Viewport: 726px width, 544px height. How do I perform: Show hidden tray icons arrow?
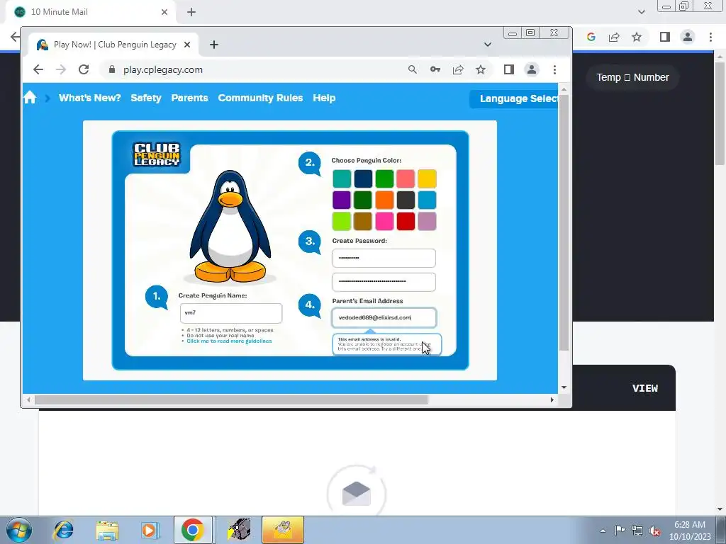(603, 531)
